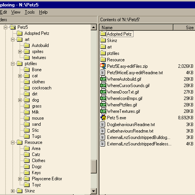Expand the dog folder under ptzfiles
195x195 pixels.
point(20,100)
